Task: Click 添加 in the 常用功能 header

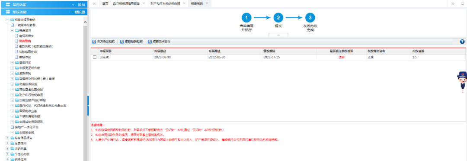Action: pos(82,5)
